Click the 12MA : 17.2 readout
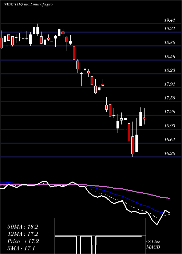Viewport: 182px width, 254px height. [23, 234]
